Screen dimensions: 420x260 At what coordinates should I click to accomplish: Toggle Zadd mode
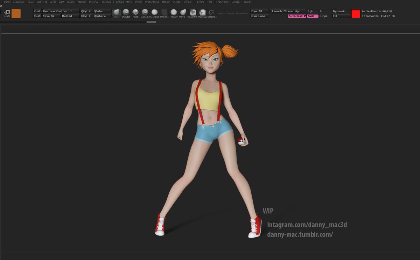pos(313,16)
